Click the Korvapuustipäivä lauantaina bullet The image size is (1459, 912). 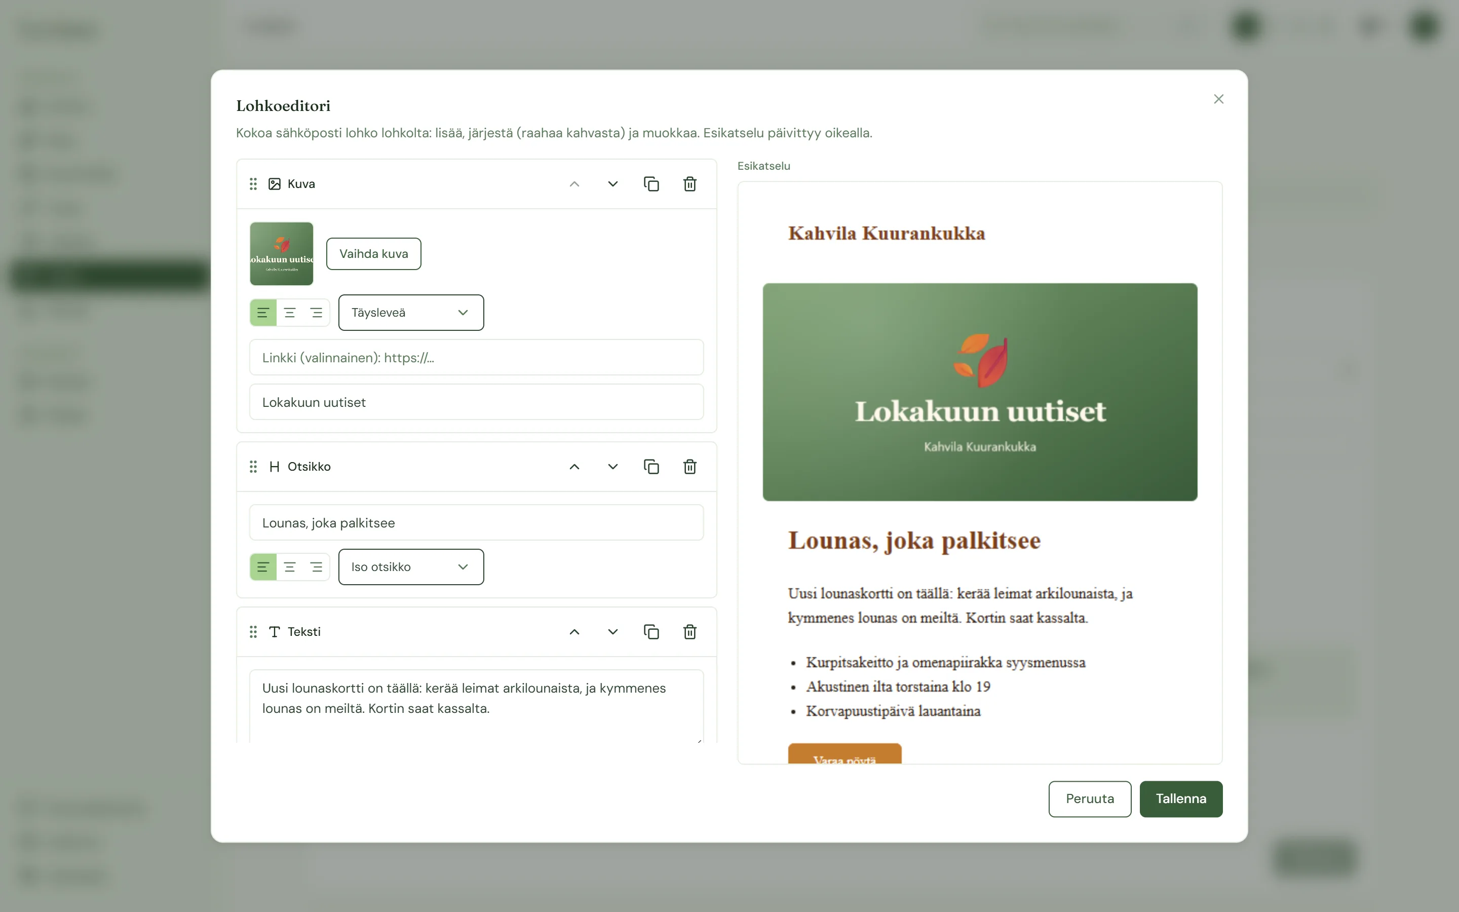[893, 711]
